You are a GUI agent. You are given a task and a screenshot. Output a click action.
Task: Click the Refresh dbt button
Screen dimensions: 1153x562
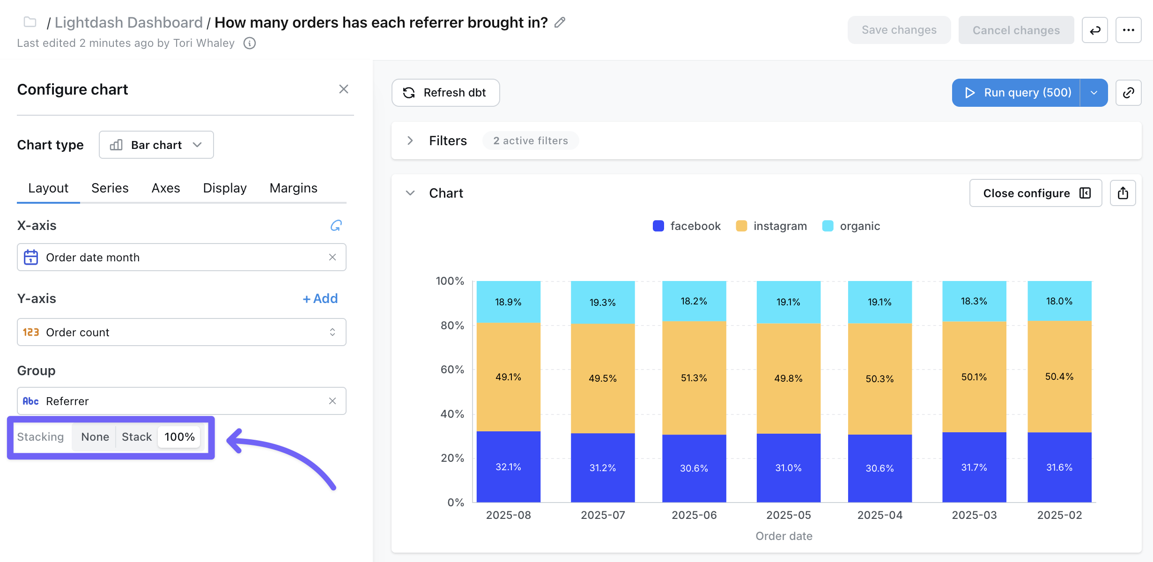[445, 93]
